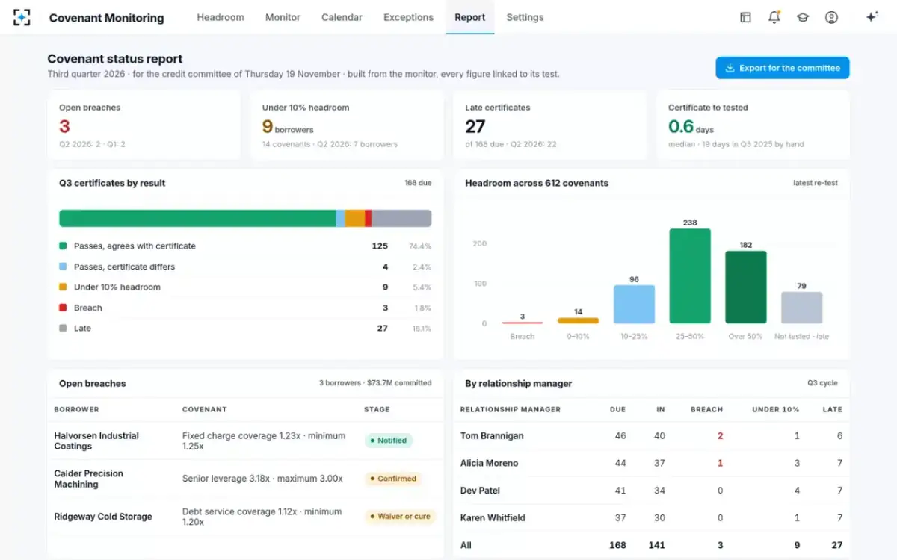
Task: Click Tom Brannigan's red breach count 2
Action: click(720, 435)
